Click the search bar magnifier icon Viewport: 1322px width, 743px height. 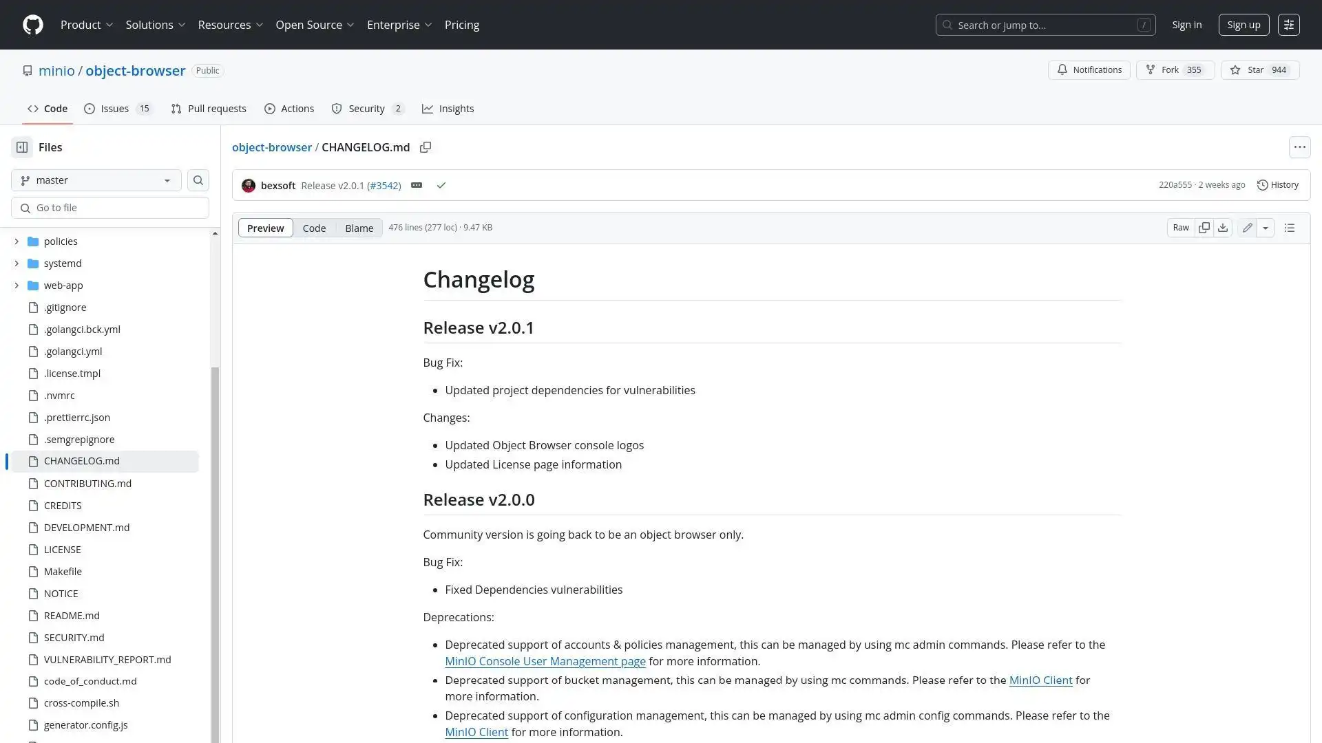(x=947, y=25)
